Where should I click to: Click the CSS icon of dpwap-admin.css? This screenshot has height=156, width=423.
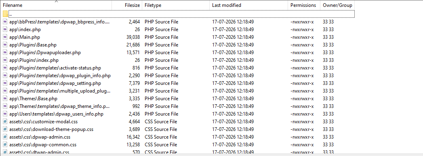click(x=5, y=137)
